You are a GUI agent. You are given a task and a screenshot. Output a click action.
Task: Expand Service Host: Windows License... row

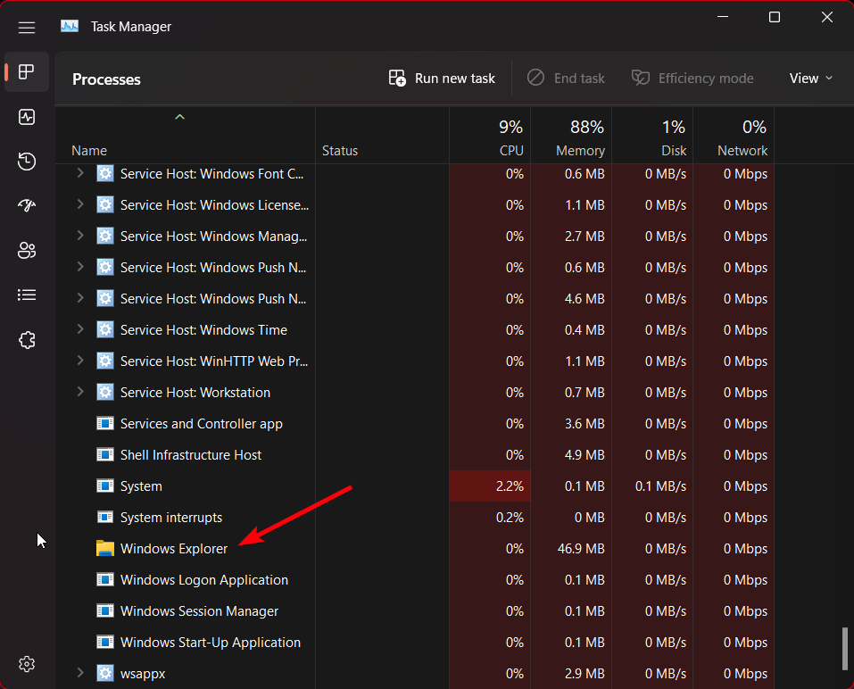(x=80, y=204)
